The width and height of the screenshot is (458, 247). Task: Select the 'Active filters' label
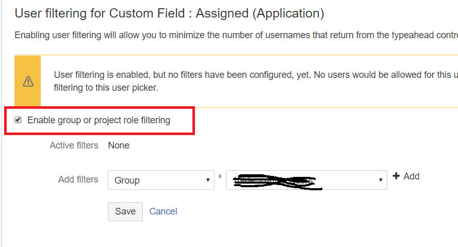click(x=74, y=145)
